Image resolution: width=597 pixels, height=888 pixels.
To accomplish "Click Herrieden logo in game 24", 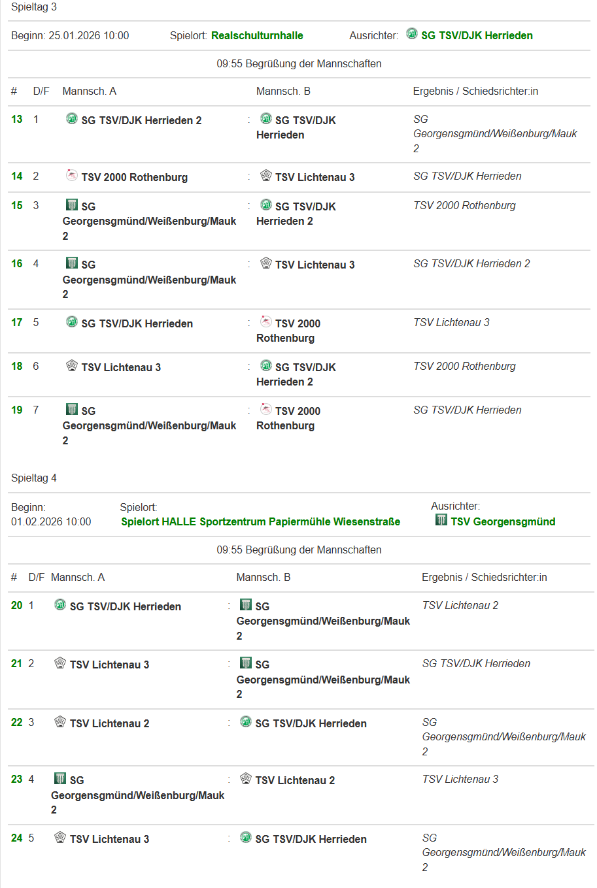I will [246, 837].
